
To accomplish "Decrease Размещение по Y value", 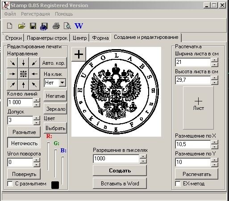I will (x=214, y=164).
